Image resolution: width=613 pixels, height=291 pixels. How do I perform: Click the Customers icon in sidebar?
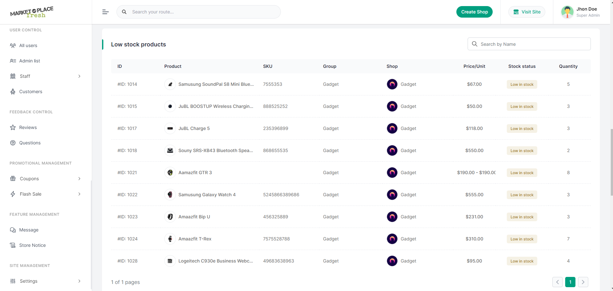[13, 92]
